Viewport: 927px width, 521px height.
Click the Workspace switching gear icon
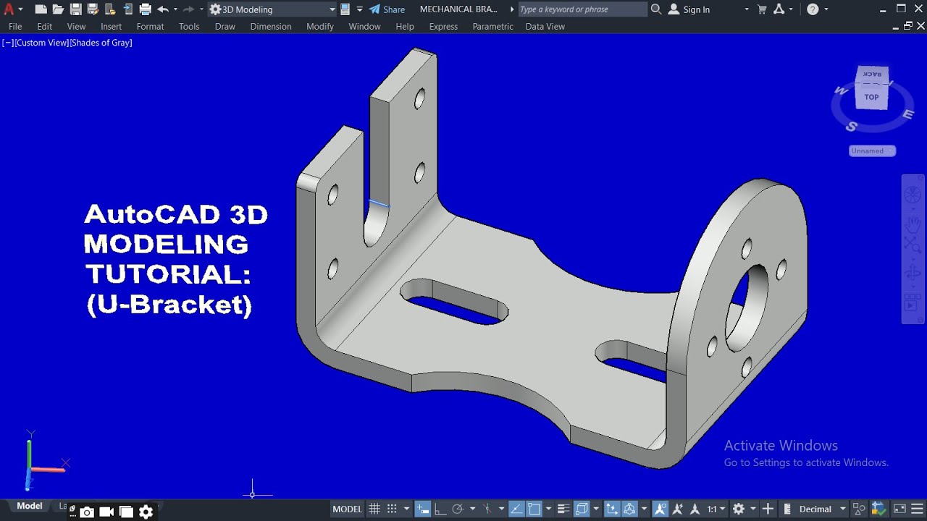(x=739, y=509)
